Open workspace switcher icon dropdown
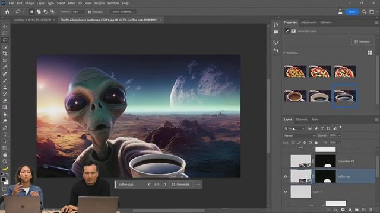This screenshot has width=380, height=213. 372,12
